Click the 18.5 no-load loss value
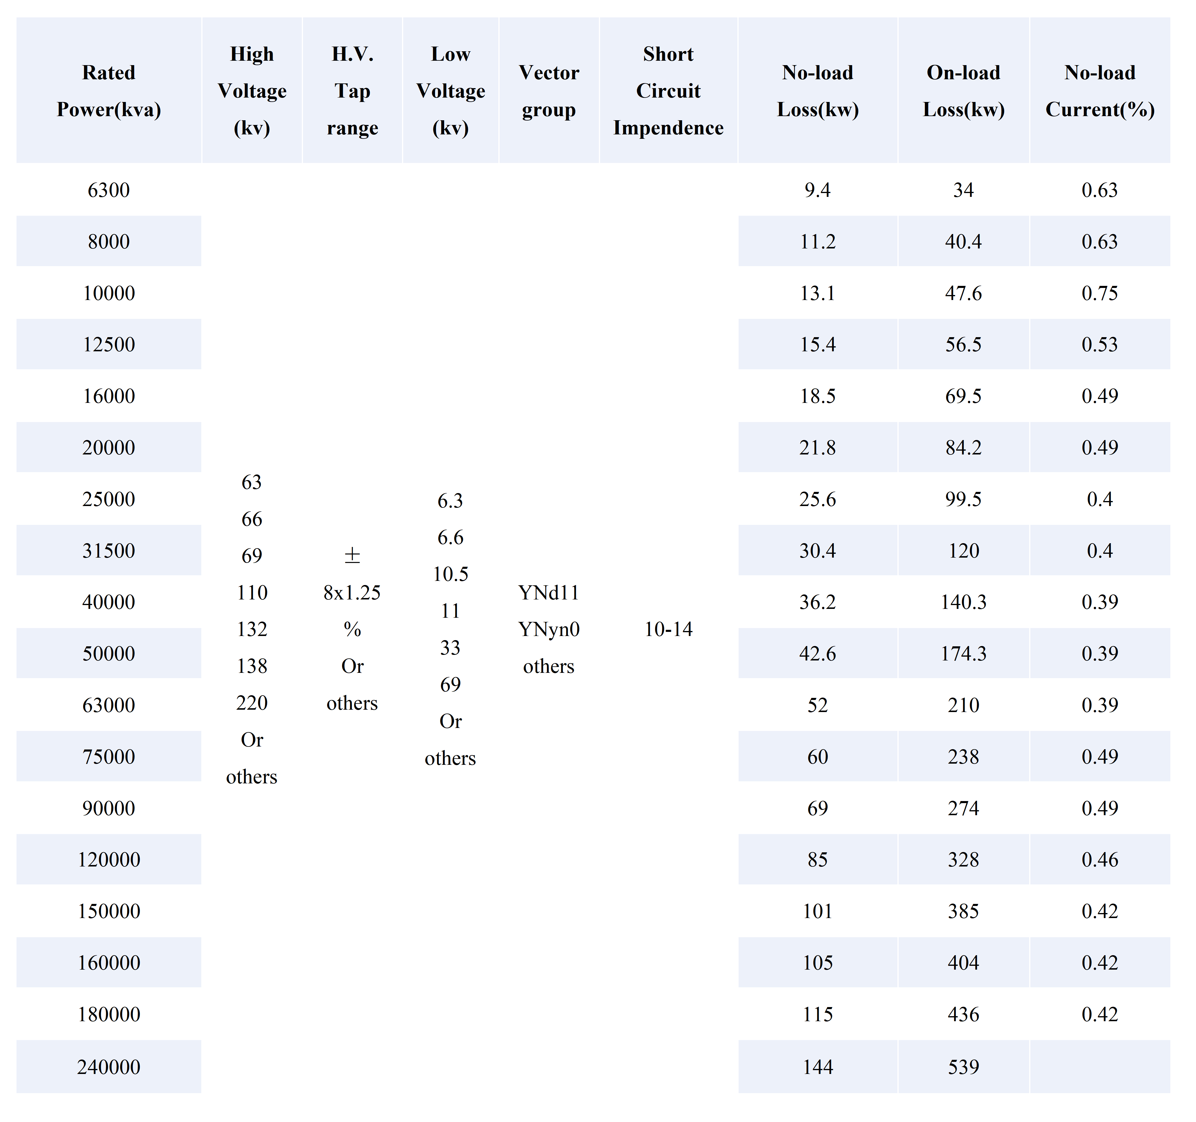Viewport: 1196px width, 1122px height. [818, 396]
